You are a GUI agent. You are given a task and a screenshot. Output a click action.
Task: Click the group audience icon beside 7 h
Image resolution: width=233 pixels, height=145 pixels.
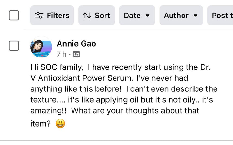pyautogui.click(x=76, y=54)
